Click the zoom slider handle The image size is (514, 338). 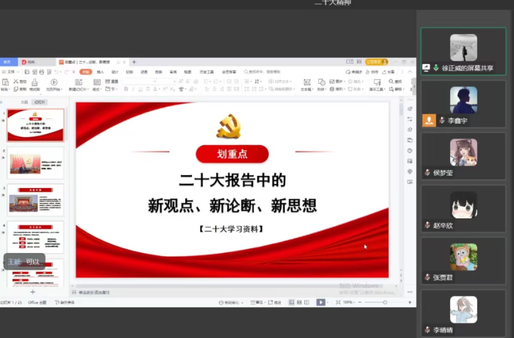pyautogui.click(x=385, y=302)
